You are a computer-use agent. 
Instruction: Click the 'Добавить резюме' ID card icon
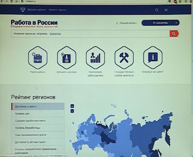[x=66, y=58]
